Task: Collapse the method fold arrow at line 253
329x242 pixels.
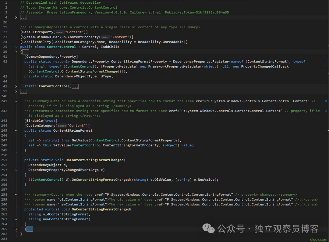Action: pos(16,170)
